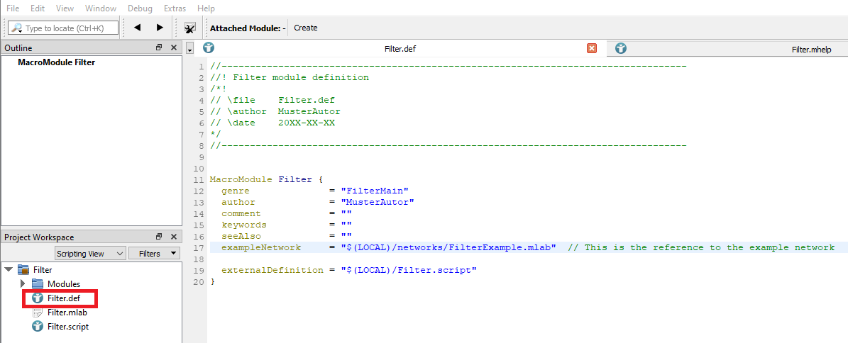Open the tab list dropdown arrow

tap(189, 50)
